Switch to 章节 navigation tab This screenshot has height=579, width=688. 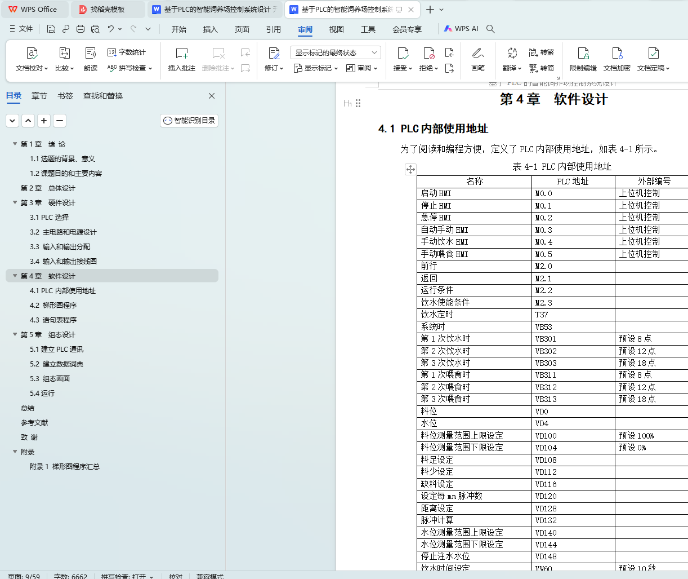[39, 96]
